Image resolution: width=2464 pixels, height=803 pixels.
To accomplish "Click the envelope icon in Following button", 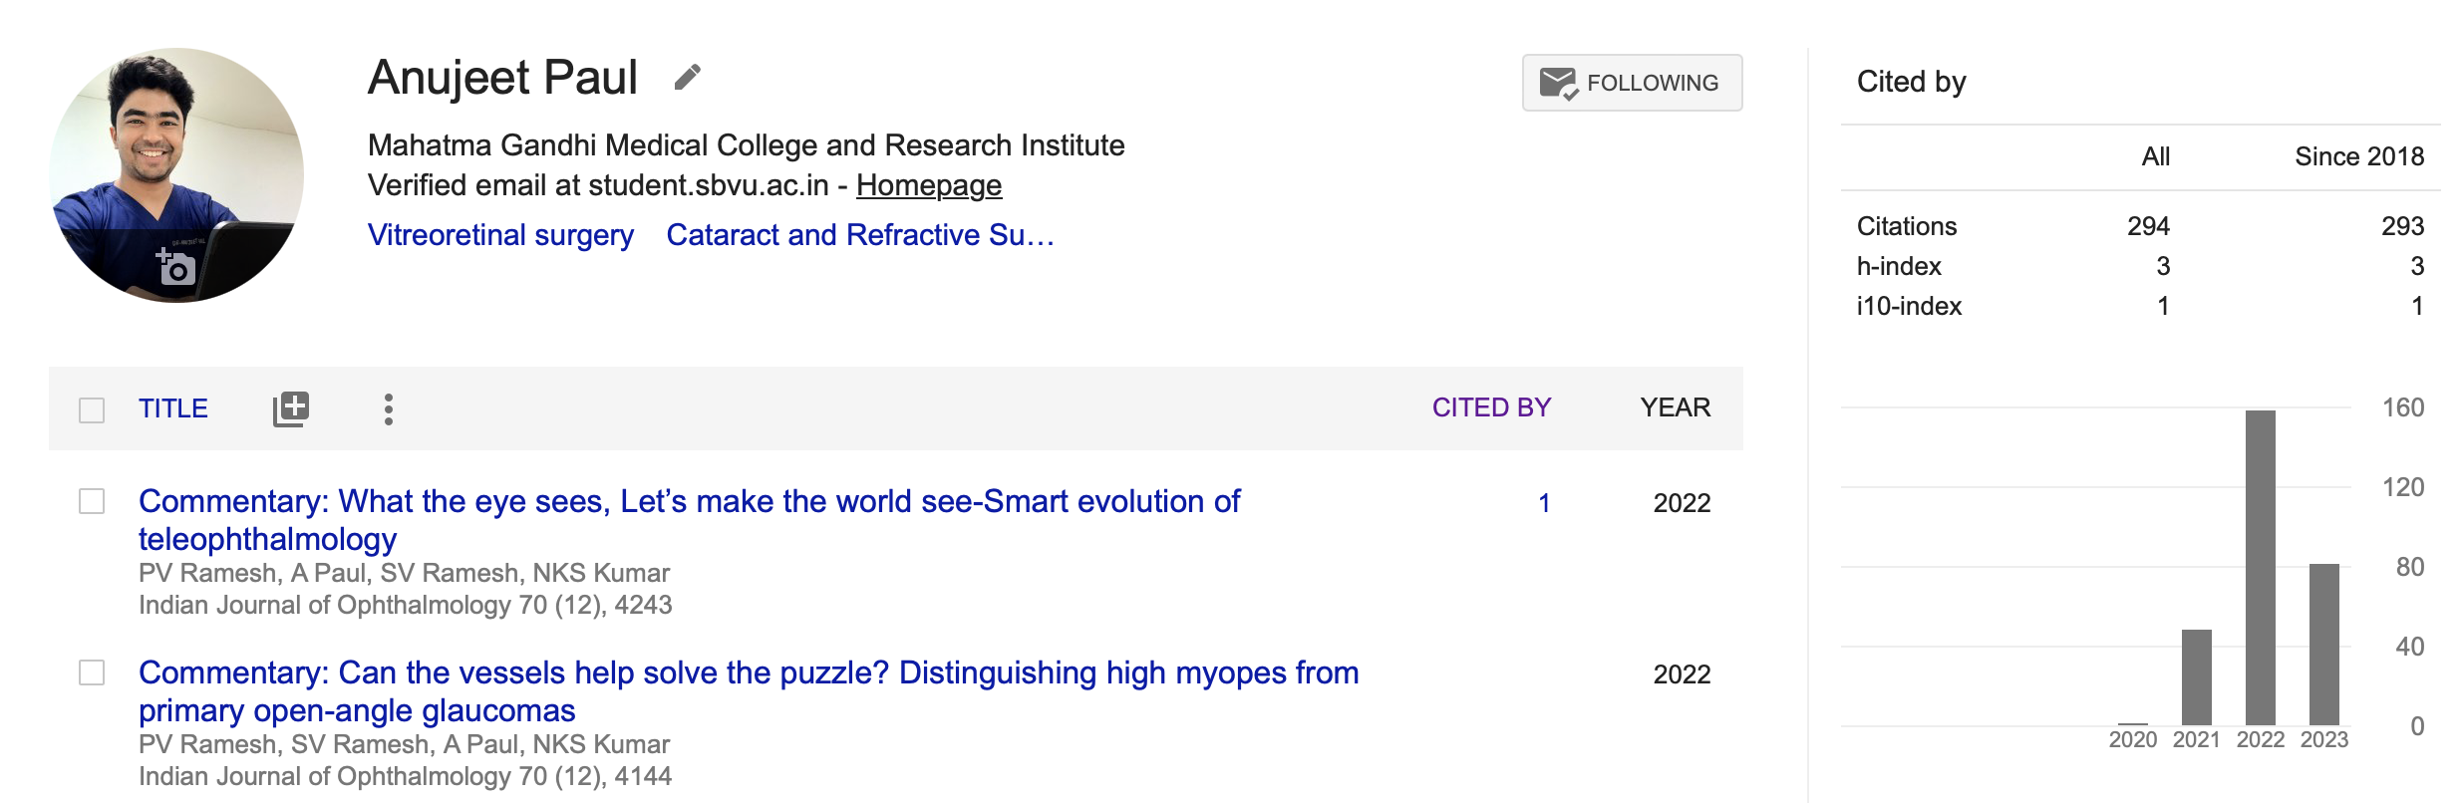I will click(x=1558, y=84).
